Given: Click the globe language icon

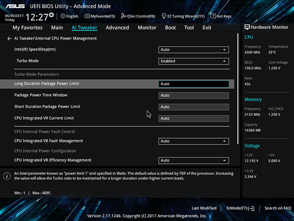Looking at the screenshot, I should click(63, 16).
